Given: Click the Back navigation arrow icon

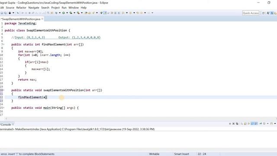Looking at the screenshot, I should (142, 13).
